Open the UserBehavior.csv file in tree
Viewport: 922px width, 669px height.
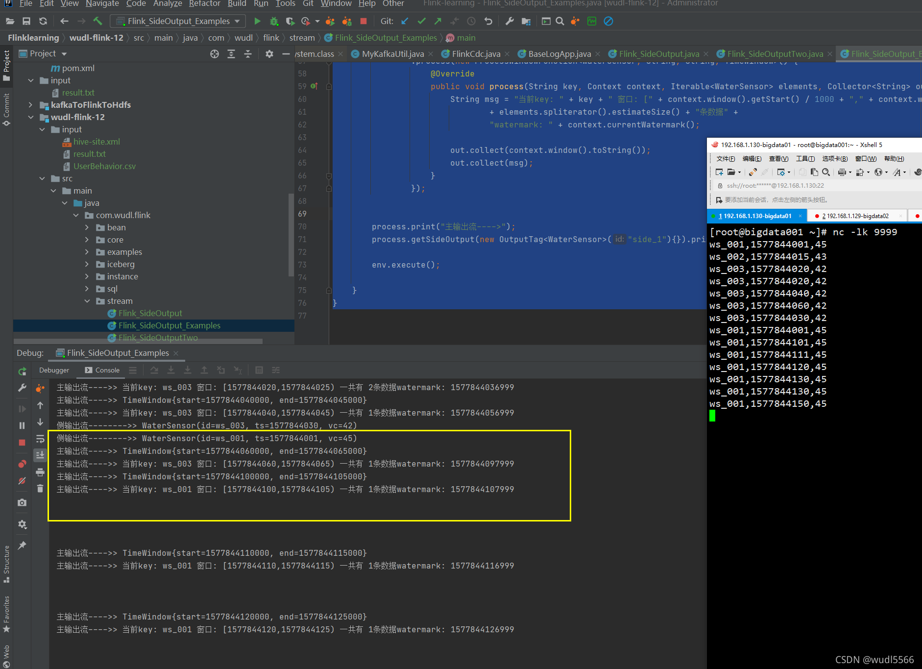point(104,166)
